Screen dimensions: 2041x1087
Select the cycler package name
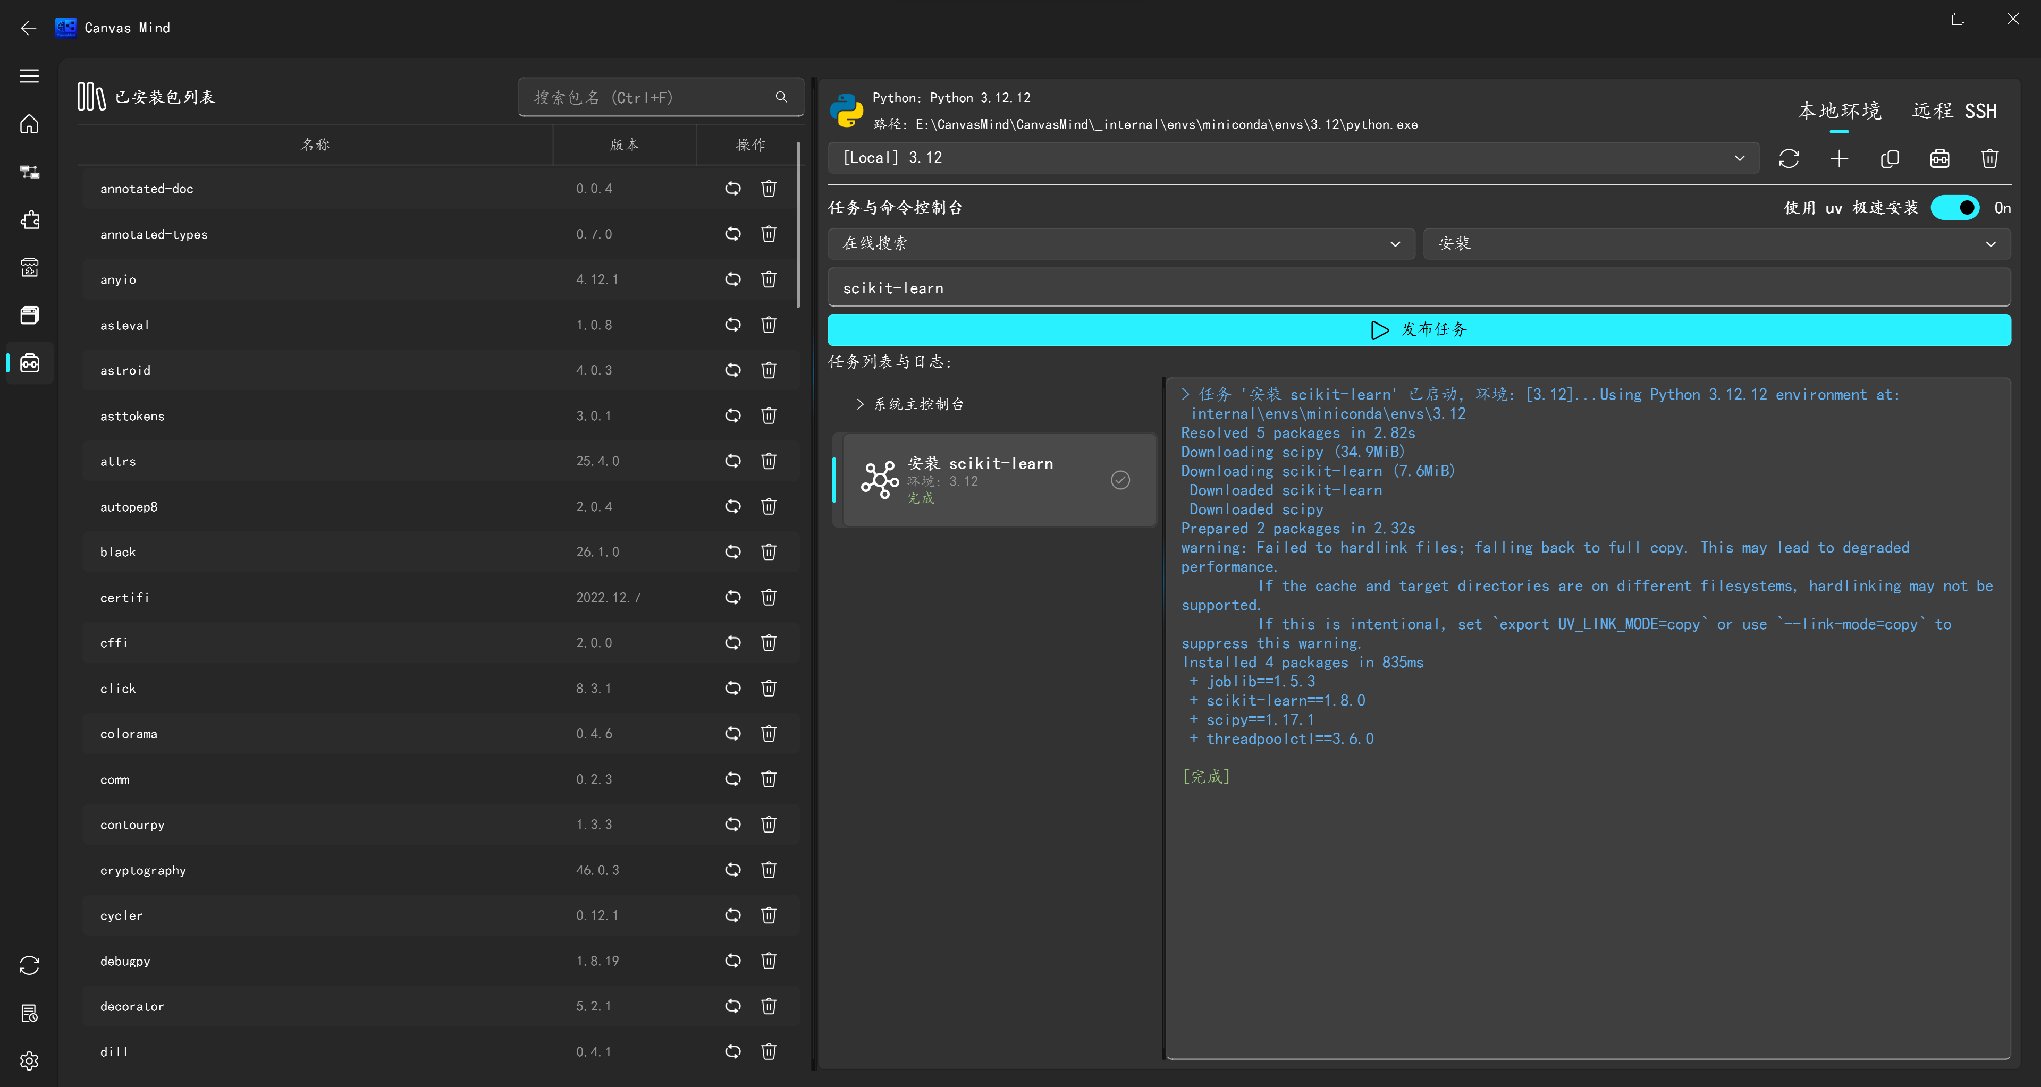click(x=121, y=915)
